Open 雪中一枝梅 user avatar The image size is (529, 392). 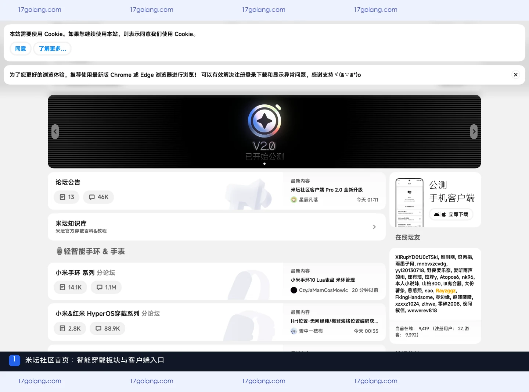pos(294,331)
